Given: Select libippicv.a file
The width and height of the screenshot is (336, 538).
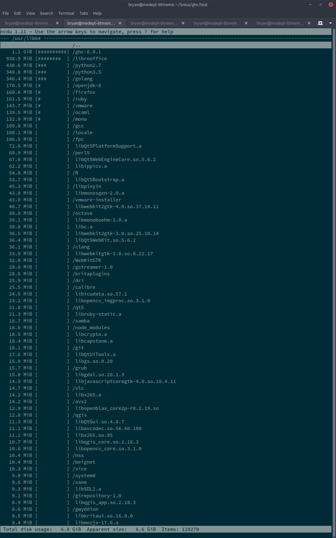Looking at the screenshot, I should (x=166, y=166).
